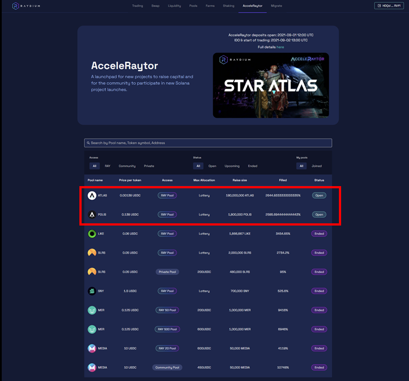Click the 700,000 SNY raise size
The height and width of the screenshot is (381, 409).
point(240,291)
